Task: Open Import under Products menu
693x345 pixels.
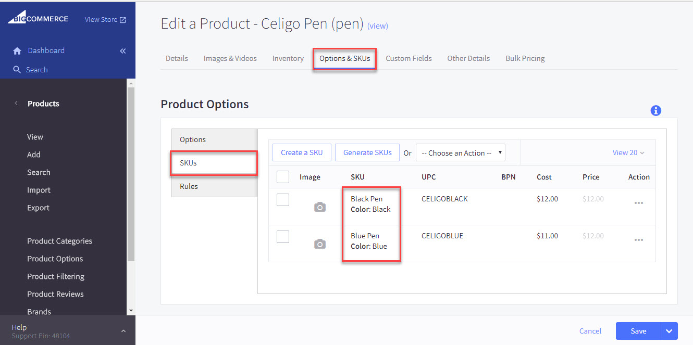Action: pos(39,190)
